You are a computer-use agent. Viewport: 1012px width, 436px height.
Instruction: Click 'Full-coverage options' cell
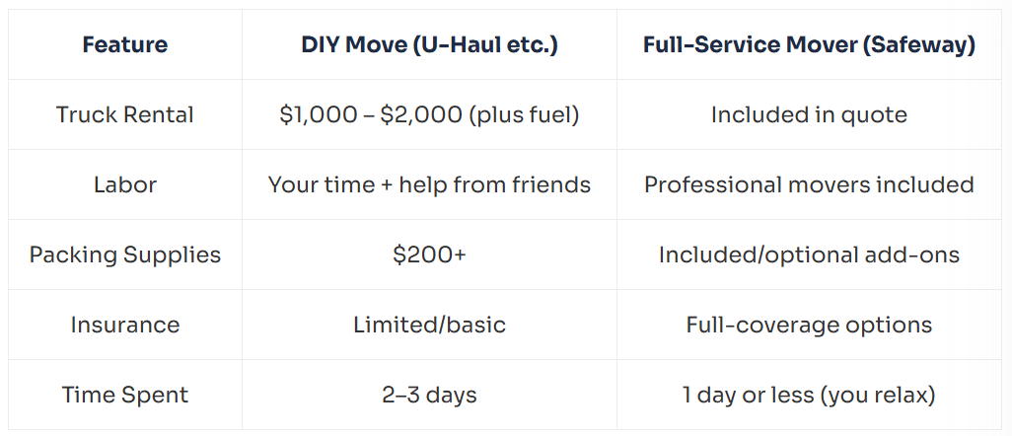click(x=809, y=325)
